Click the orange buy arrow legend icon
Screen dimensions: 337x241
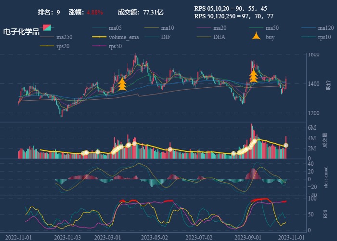click(256, 37)
